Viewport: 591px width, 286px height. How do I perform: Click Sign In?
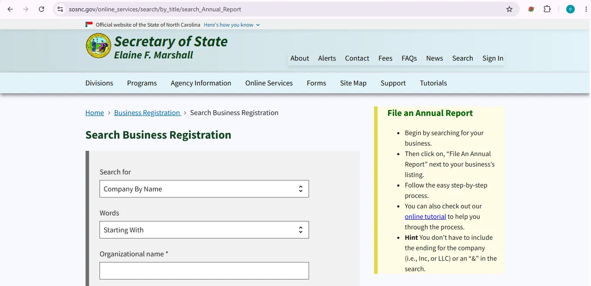[x=493, y=58]
